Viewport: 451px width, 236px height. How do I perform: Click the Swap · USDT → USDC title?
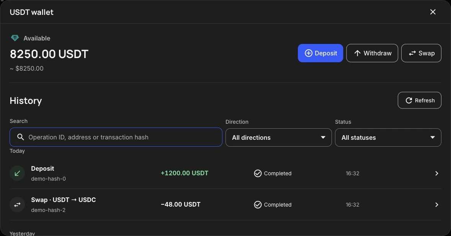(x=63, y=200)
